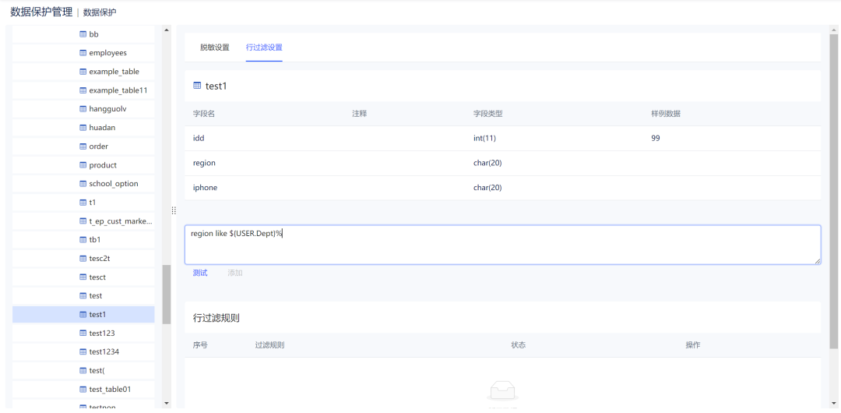Click the table icon next to bb
Image resolution: width=841 pixels, height=413 pixels.
(83, 34)
